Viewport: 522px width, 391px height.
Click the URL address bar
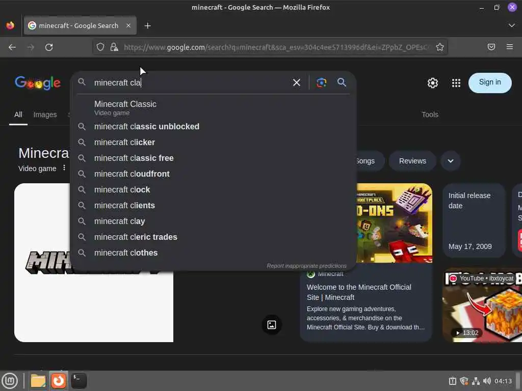[x=276, y=47]
